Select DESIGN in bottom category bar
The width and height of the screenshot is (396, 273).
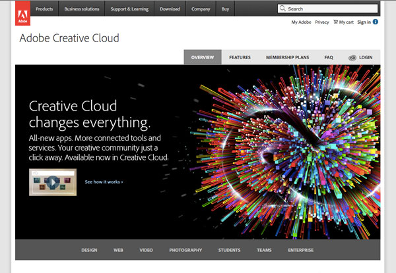click(89, 250)
